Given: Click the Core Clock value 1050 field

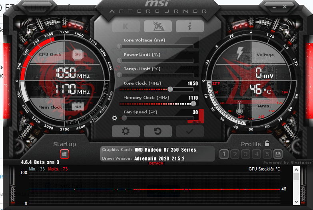Looking at the screenshot, I should 193,83.
